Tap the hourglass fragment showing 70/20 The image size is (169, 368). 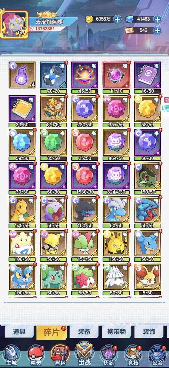pyautogui.click(x=53, y=75)
